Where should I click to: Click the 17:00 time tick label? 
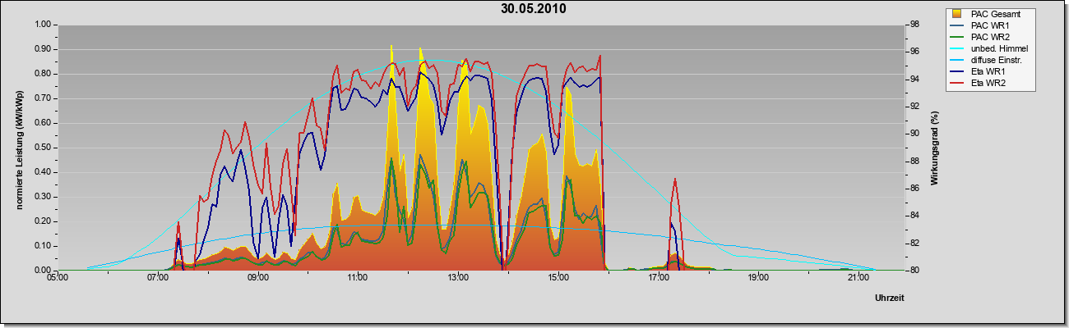click(658, 279)
